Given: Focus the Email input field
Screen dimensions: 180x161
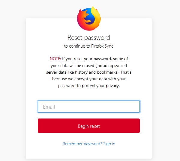Looking at the screenshot, I should click(x=89, y=107).
